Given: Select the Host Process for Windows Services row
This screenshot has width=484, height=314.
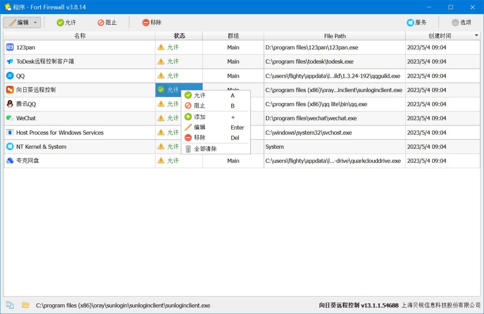Looking at the screenshot, I should 60,132.
